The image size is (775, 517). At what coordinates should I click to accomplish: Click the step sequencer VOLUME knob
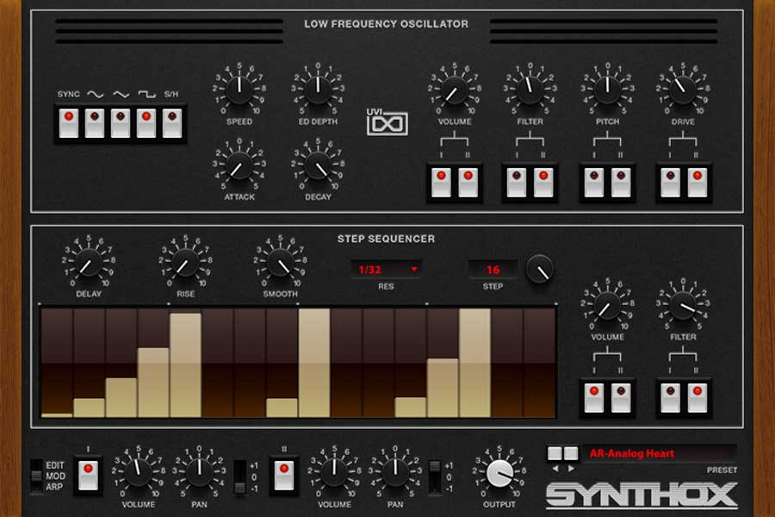[x=607, y=306]
